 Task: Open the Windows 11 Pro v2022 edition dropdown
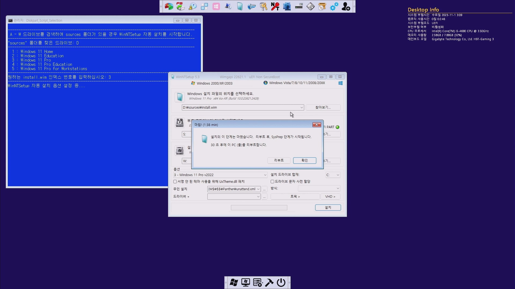[220, 175]
